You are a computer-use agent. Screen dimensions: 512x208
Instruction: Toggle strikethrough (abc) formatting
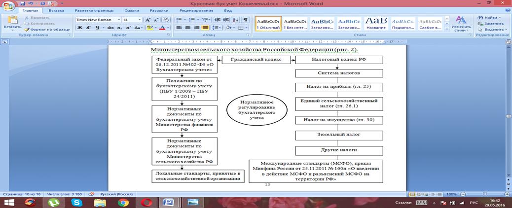[x=110, y=28]
